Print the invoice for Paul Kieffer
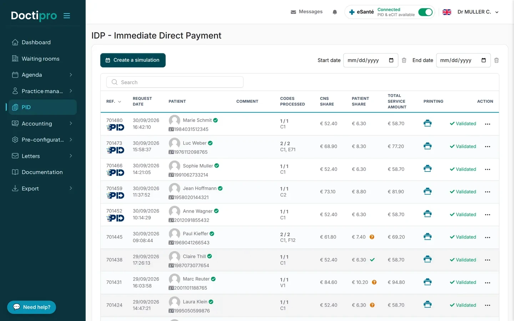Screen dimensions: 514x321 click(x=428, y=237)
